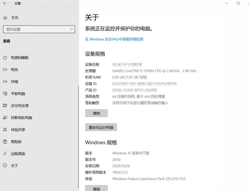Open the 主页 home icon
The height and width of the screenshot is (191, 249).
click(5, 18)
